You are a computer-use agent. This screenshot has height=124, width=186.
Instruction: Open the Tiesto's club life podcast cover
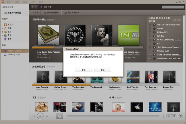click(75, 35)
